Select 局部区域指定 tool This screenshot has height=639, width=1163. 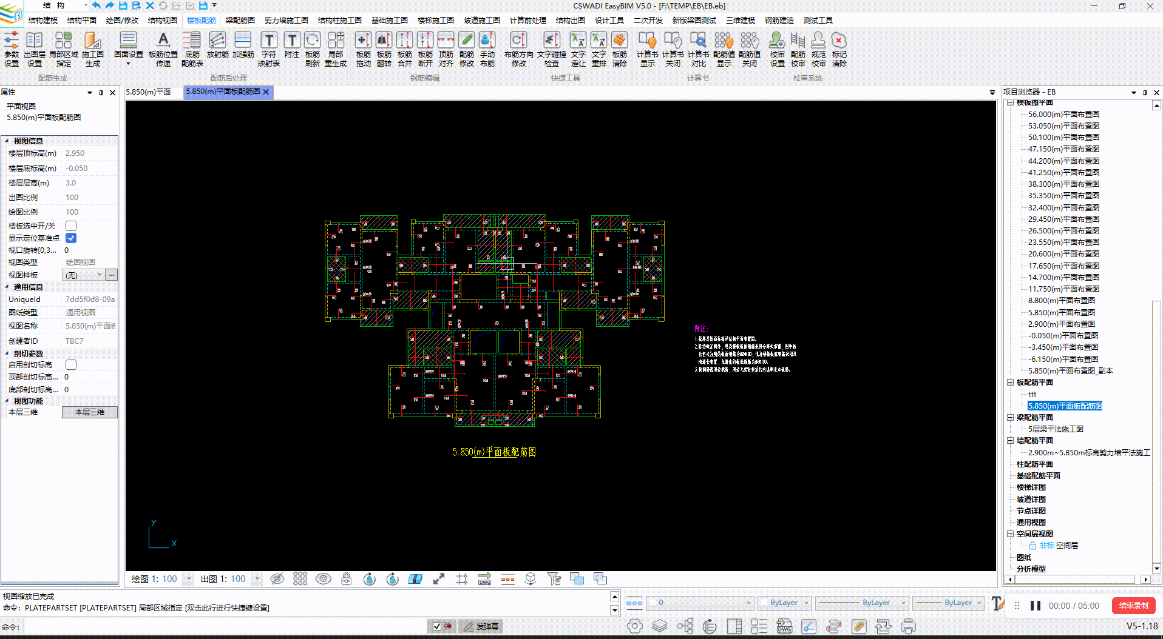(64, 50)
